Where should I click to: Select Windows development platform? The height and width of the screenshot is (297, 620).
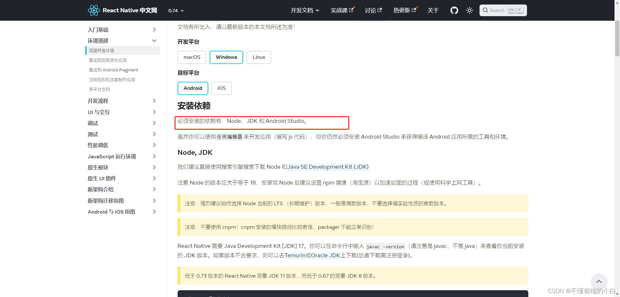pos(226,57)
